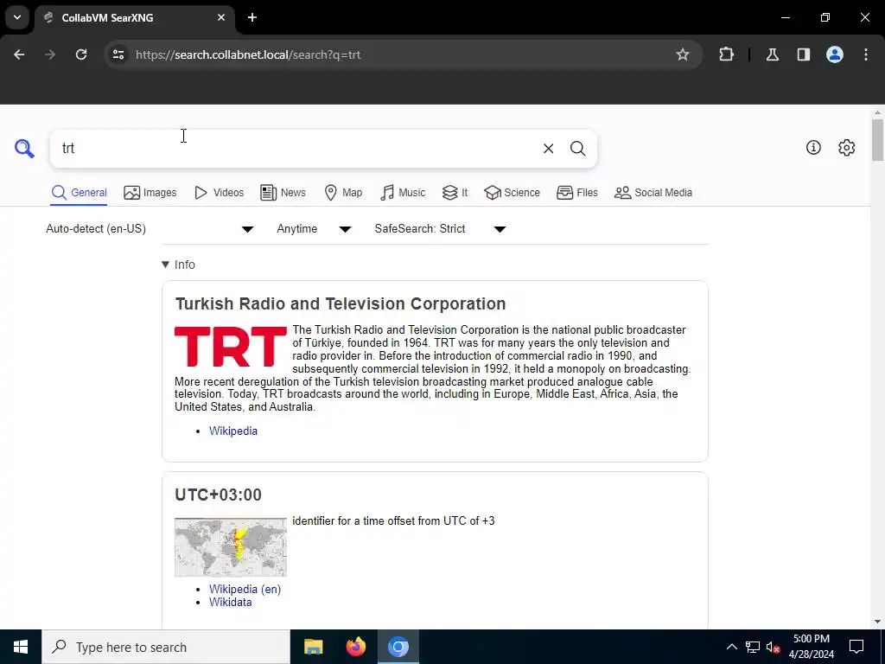Open Firefox from the taskbar

click(355, 647)
